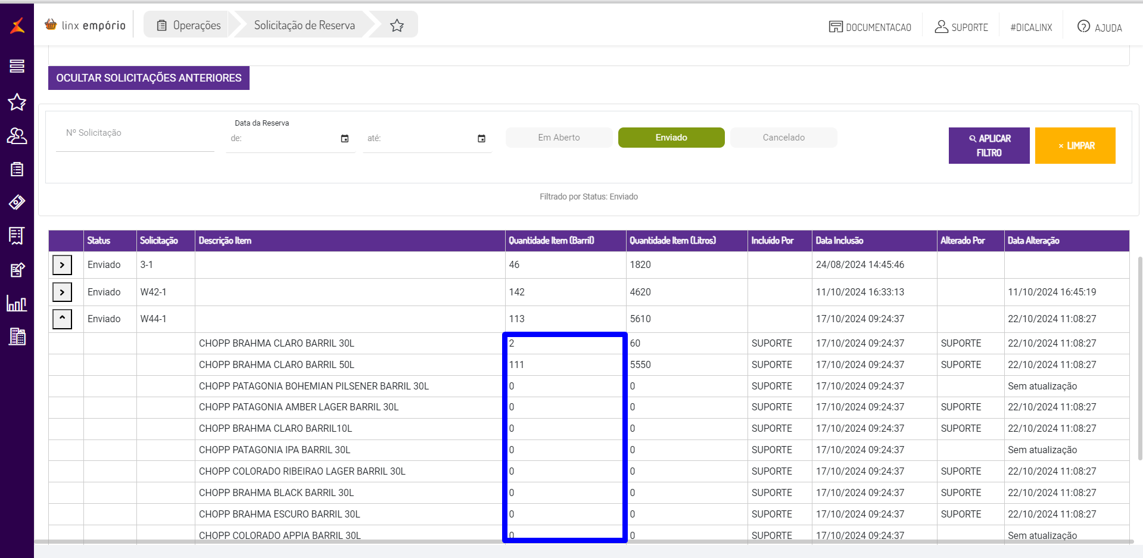The width and height of the screenshot is (1143, 558).
Task: Click the vertical page scrollbar
Action: pyautogui.click(x=1140, y=359)
